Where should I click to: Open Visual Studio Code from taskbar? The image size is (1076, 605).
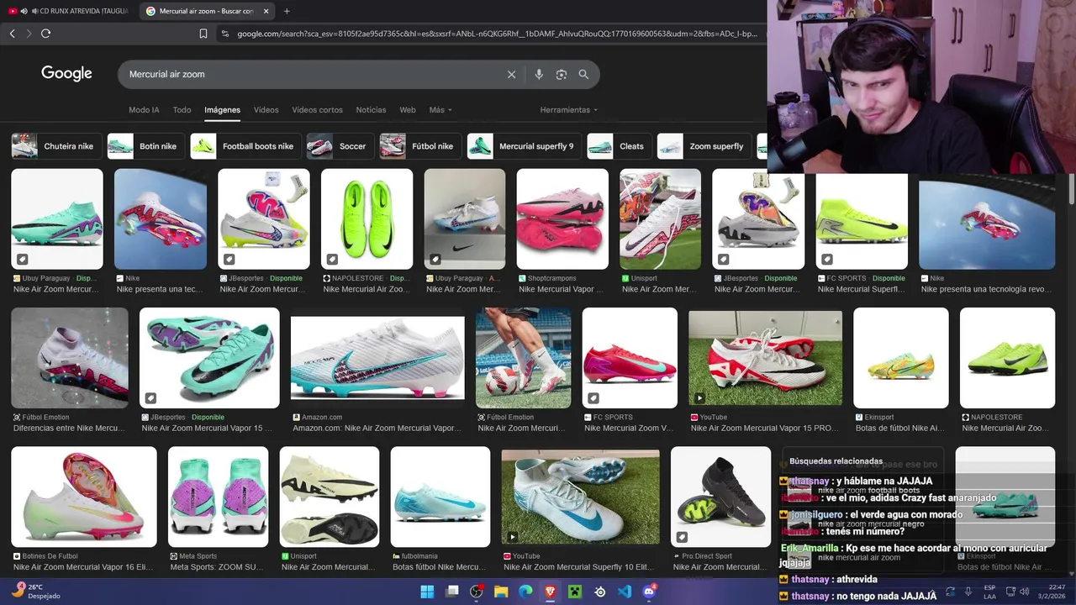coord(625,592)
